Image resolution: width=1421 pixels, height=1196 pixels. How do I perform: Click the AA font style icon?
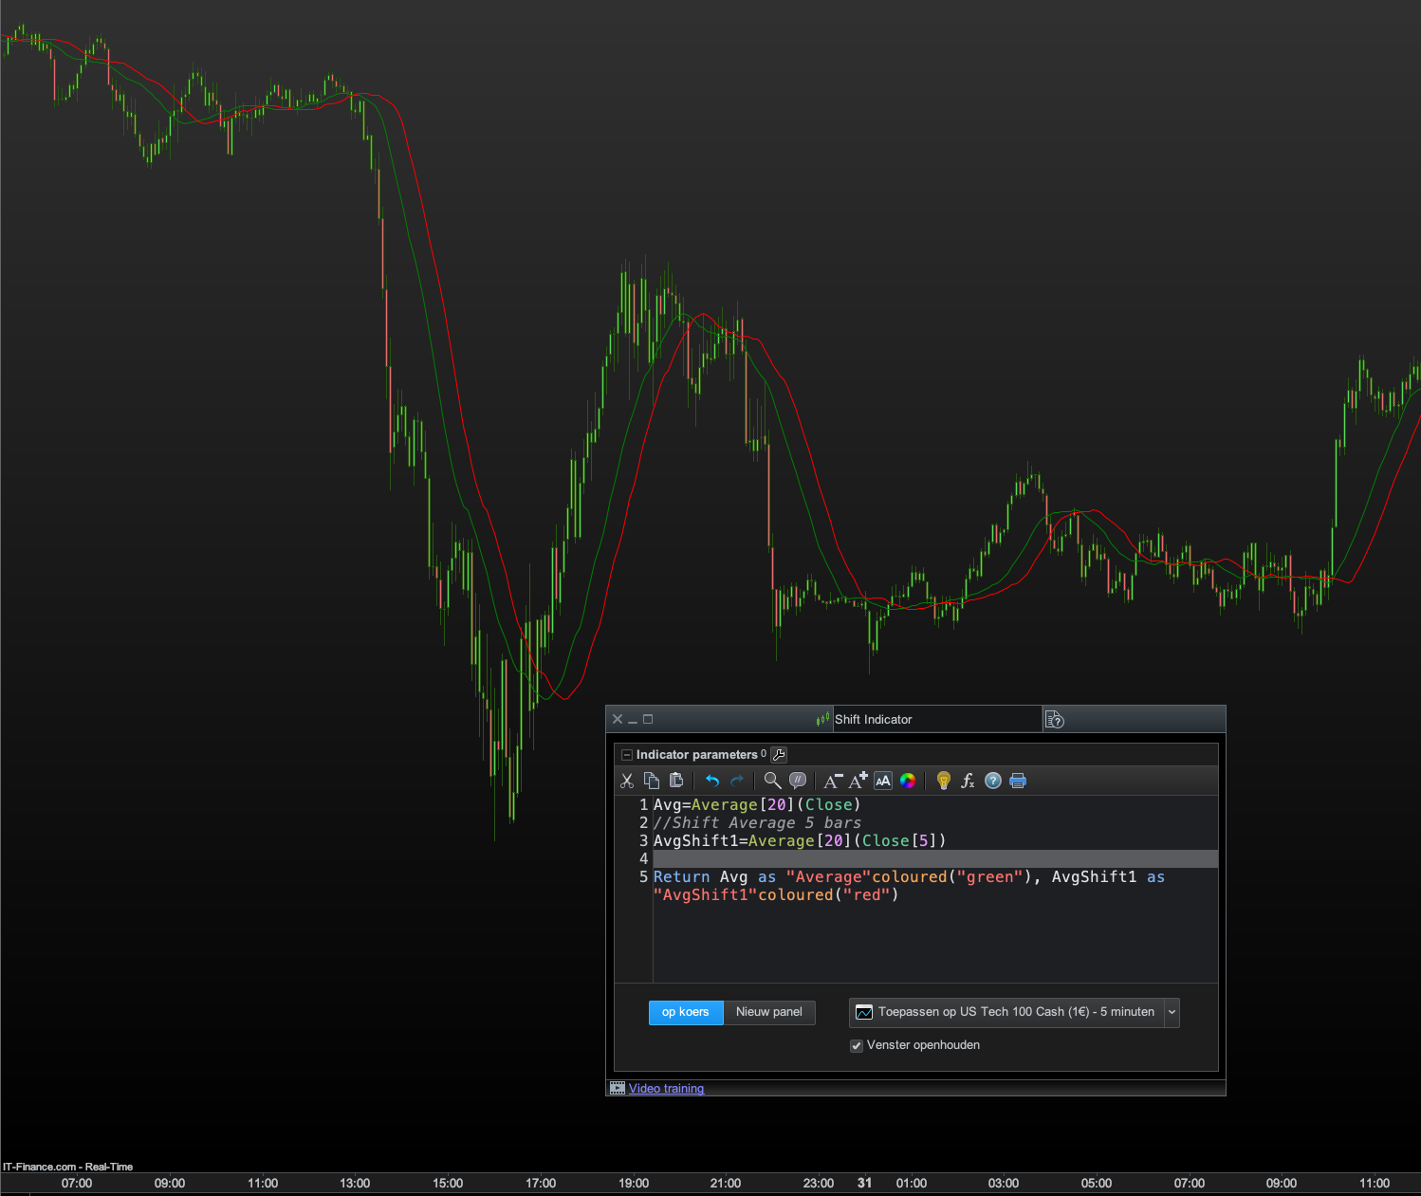[883, 781]
